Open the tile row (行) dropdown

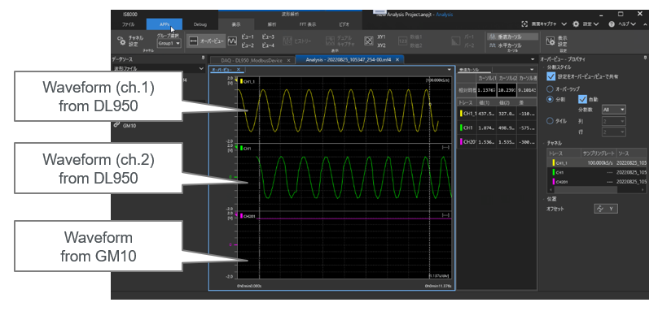click(613, 132)
